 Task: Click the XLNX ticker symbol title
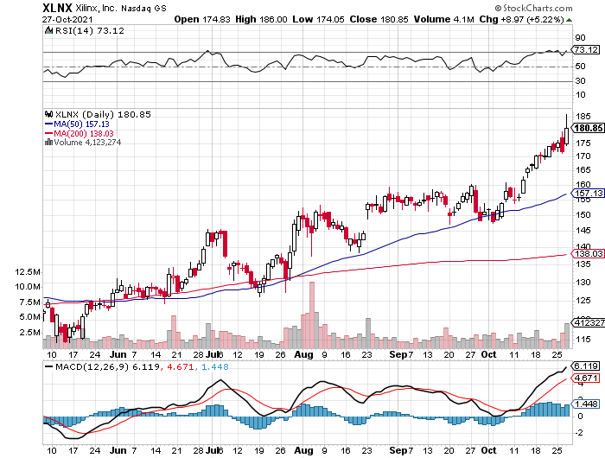(x=57, y=8)
